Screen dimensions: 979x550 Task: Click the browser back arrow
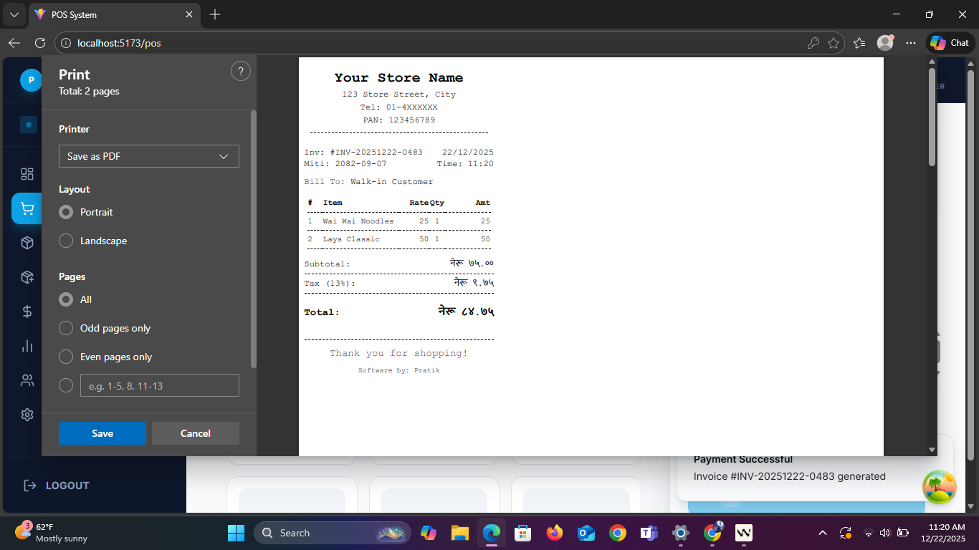pyautogui.click(x=14, y=43)
